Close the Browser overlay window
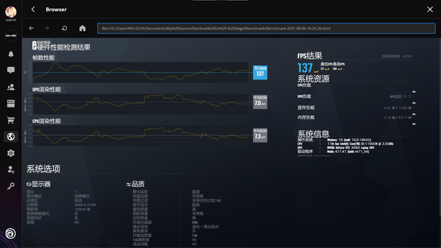 click(x=430, y=9)
